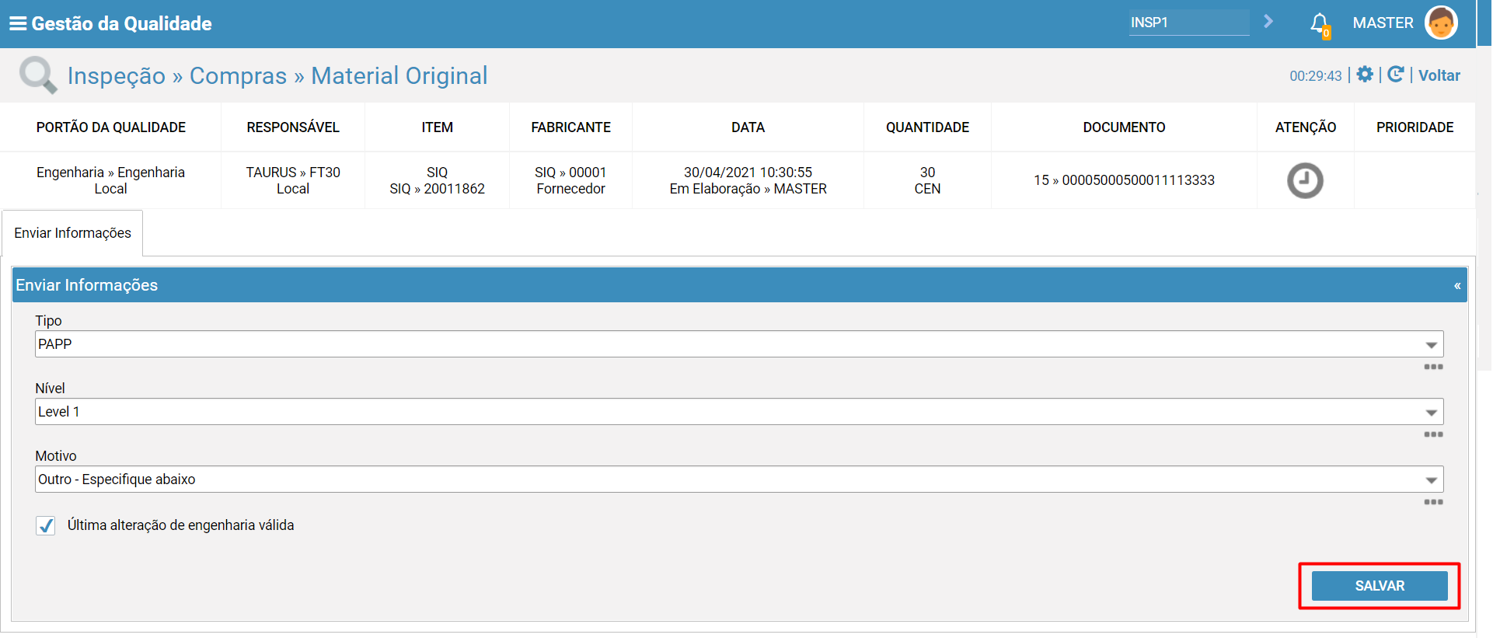
Task: Click the arrow next to INSP1 field
Action: [1268, 22]
